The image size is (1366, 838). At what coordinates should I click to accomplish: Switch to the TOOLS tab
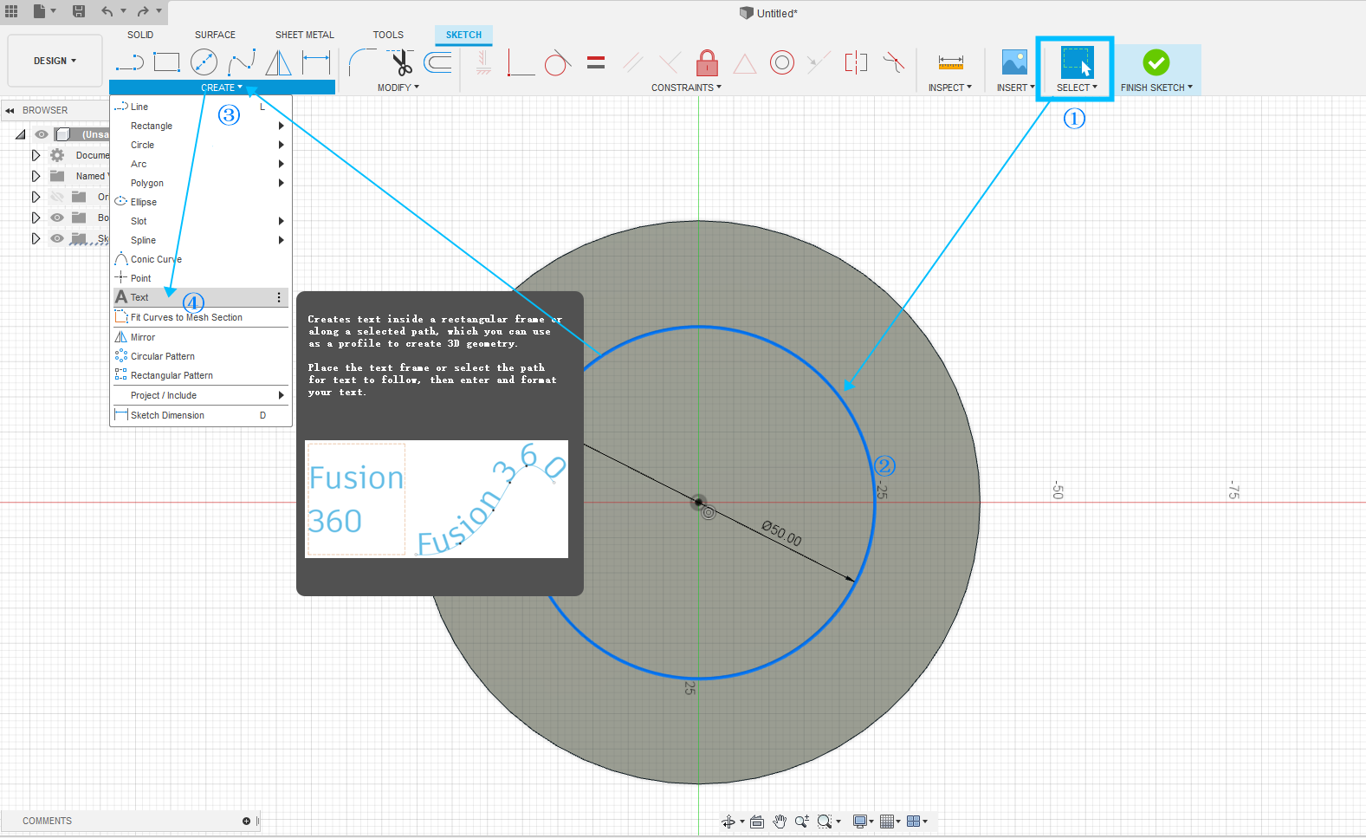388,35
